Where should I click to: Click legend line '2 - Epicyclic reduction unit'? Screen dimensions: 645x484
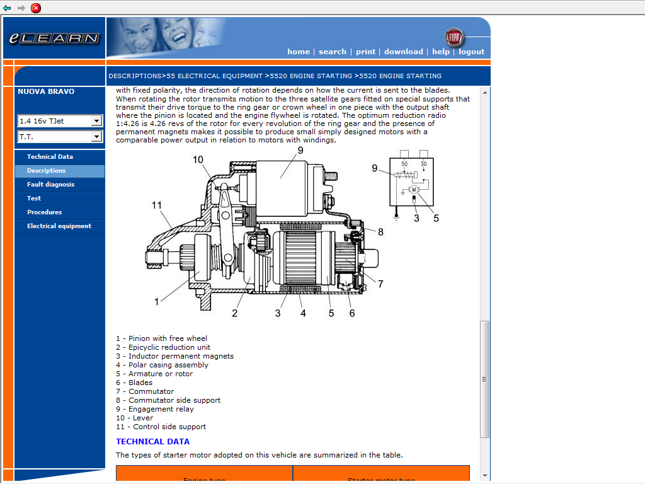(x=163, y=347)
